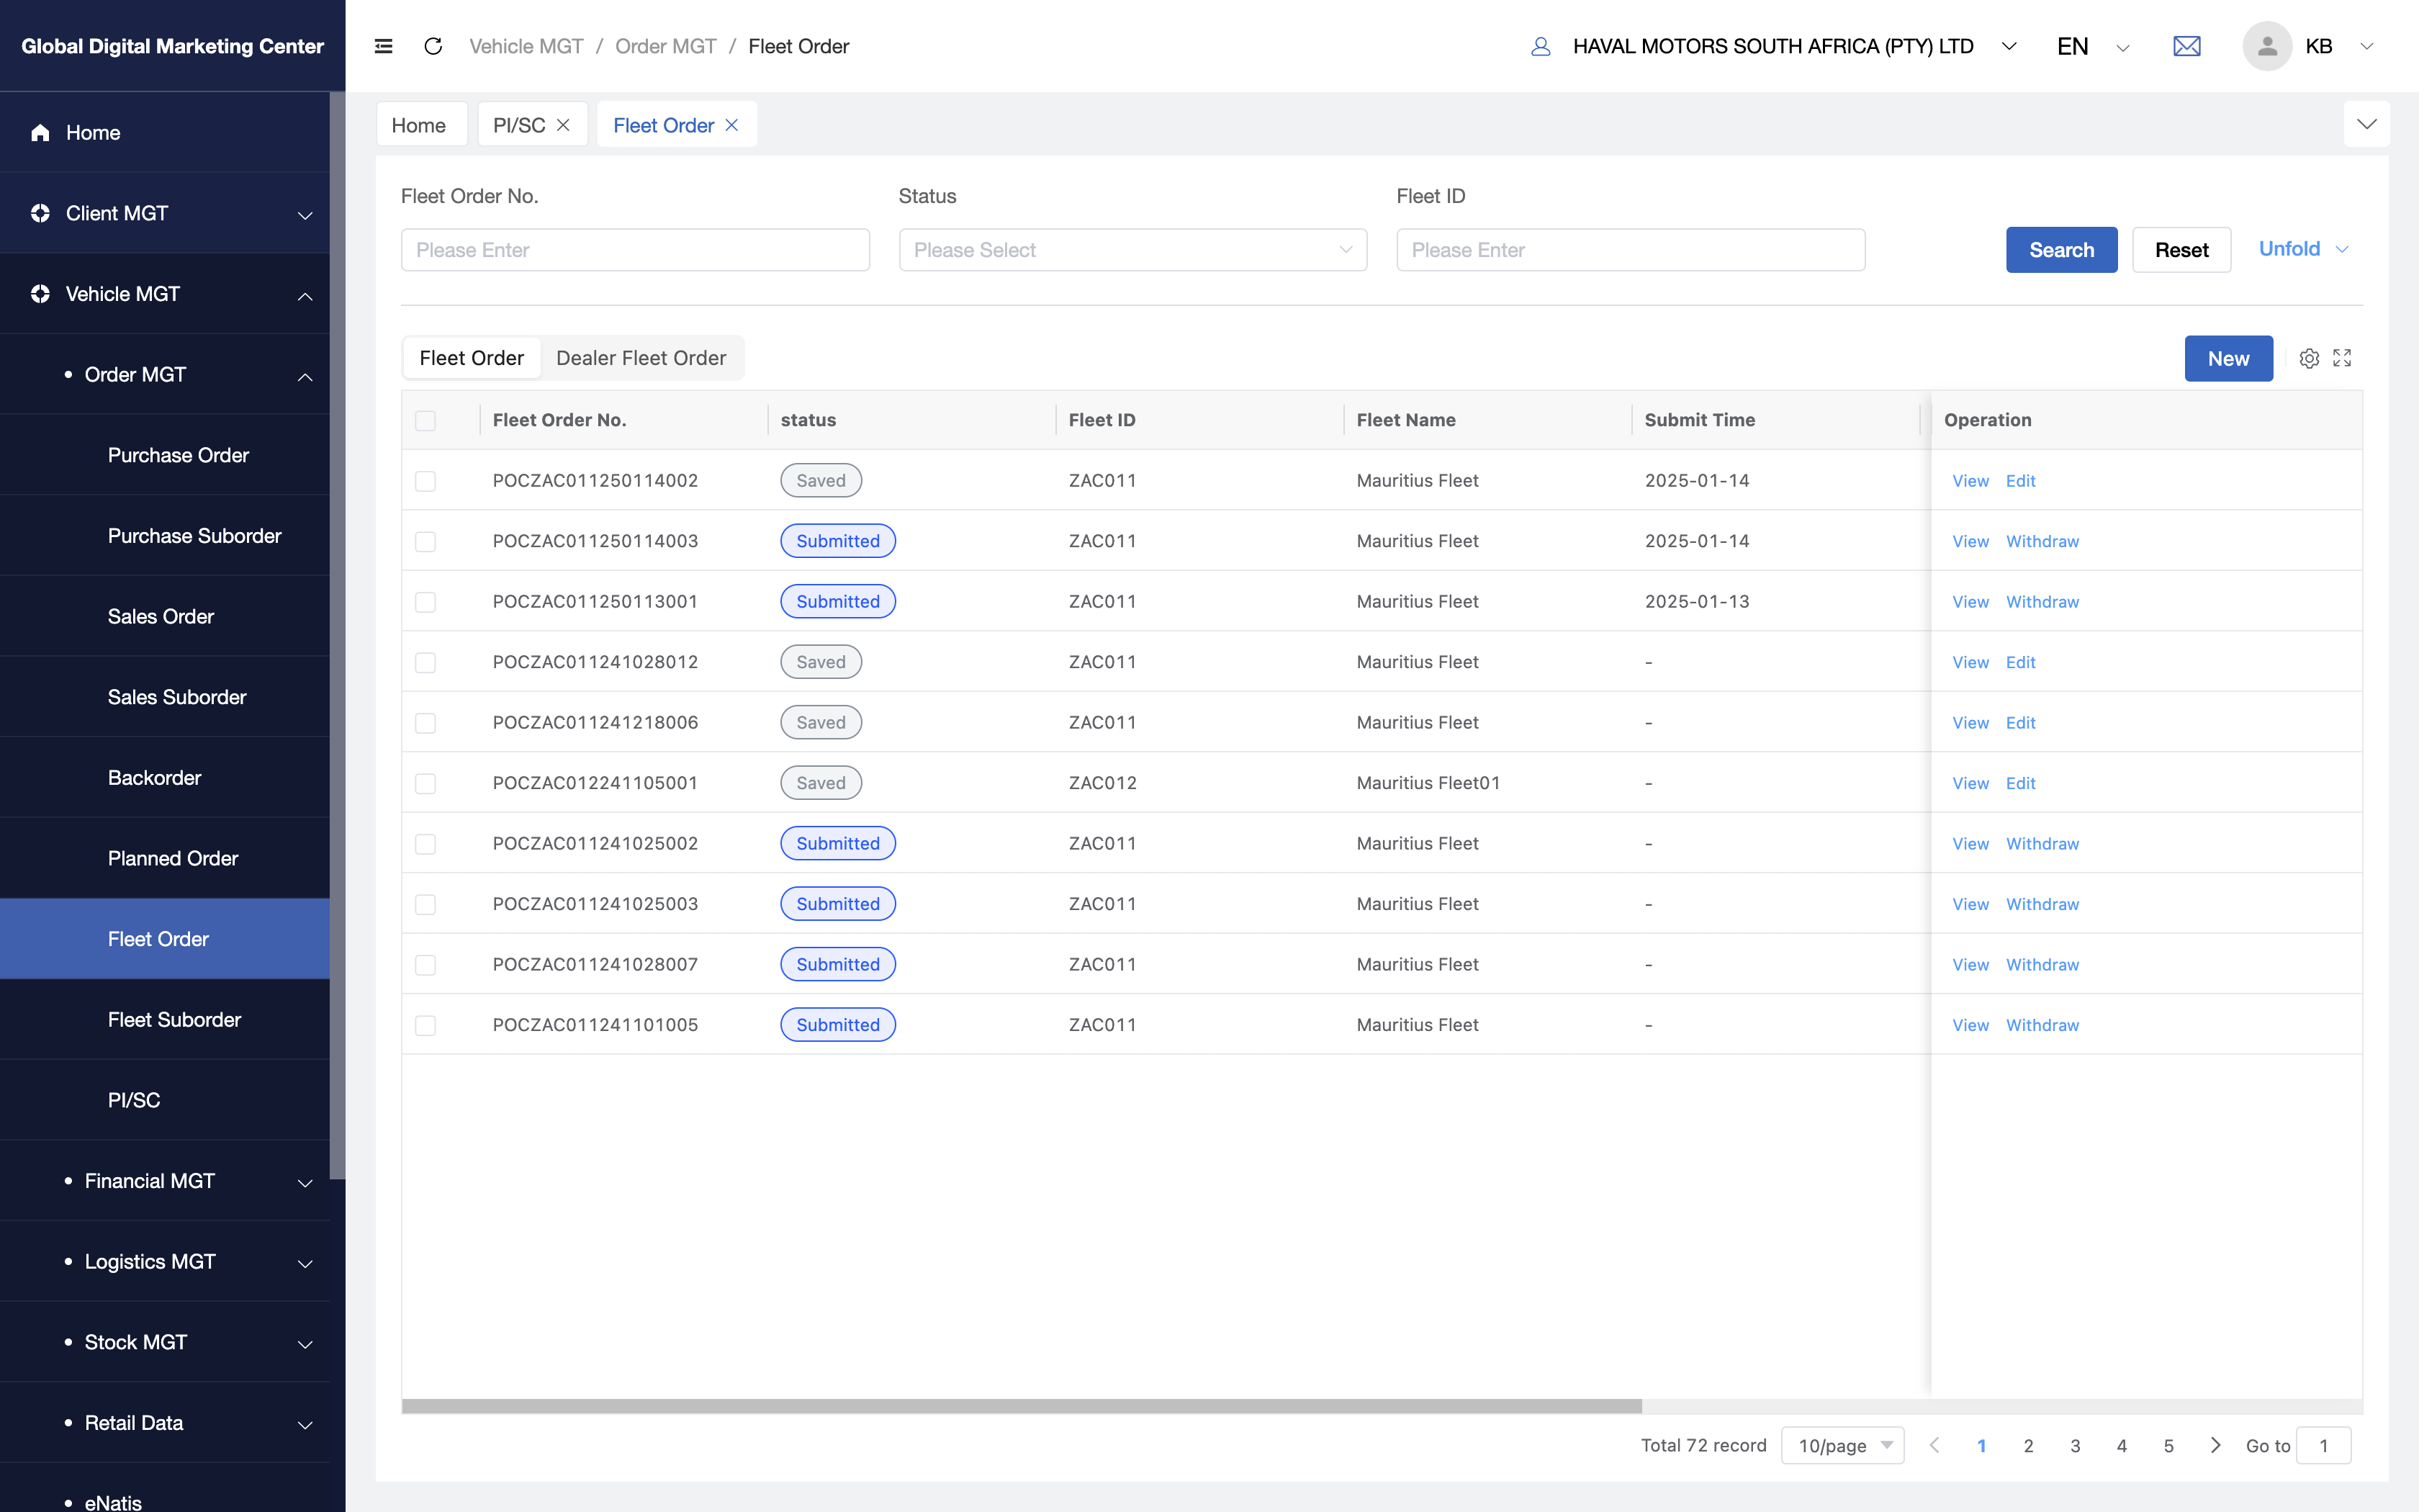
Task: Open Fleet Suborder in sidebar
Action: (174, 1019)
